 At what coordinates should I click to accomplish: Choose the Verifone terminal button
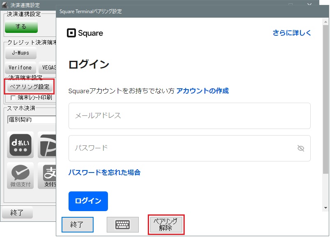[21, 68]
